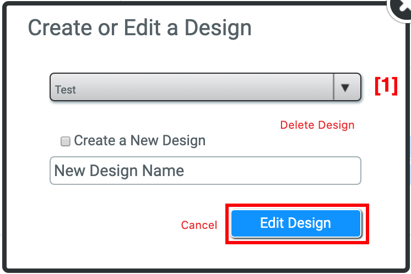411x274 pixels.
Task: Click the Delete Design link
Action: (x=317, y=125)
